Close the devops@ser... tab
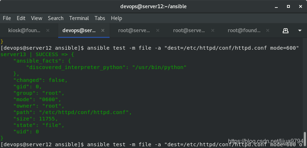 click(103, 30)
